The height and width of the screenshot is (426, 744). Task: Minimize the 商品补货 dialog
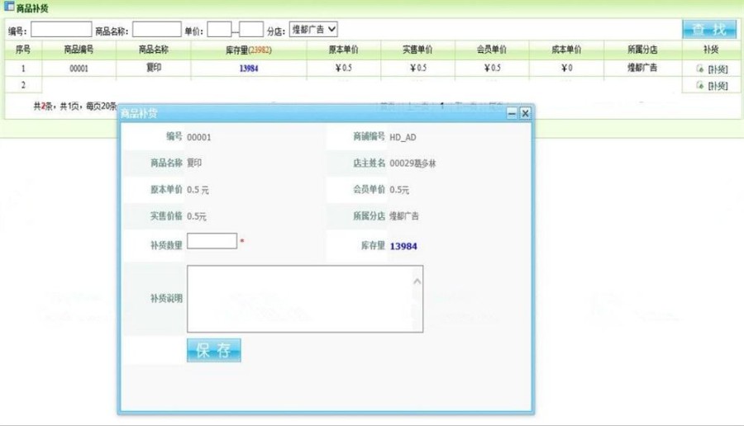pos(512,113)
